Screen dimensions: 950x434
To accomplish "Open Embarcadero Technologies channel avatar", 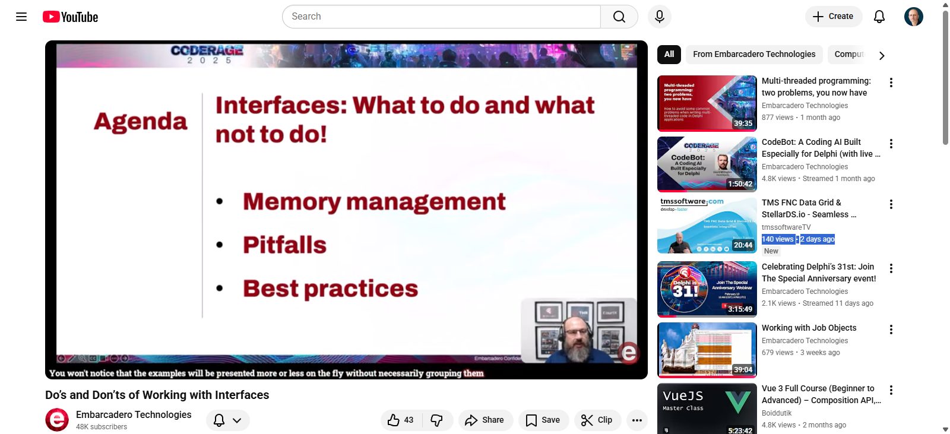I will 57,420.
